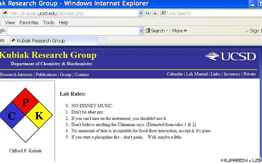Open a new blank tab

click(x=102, y=41)
